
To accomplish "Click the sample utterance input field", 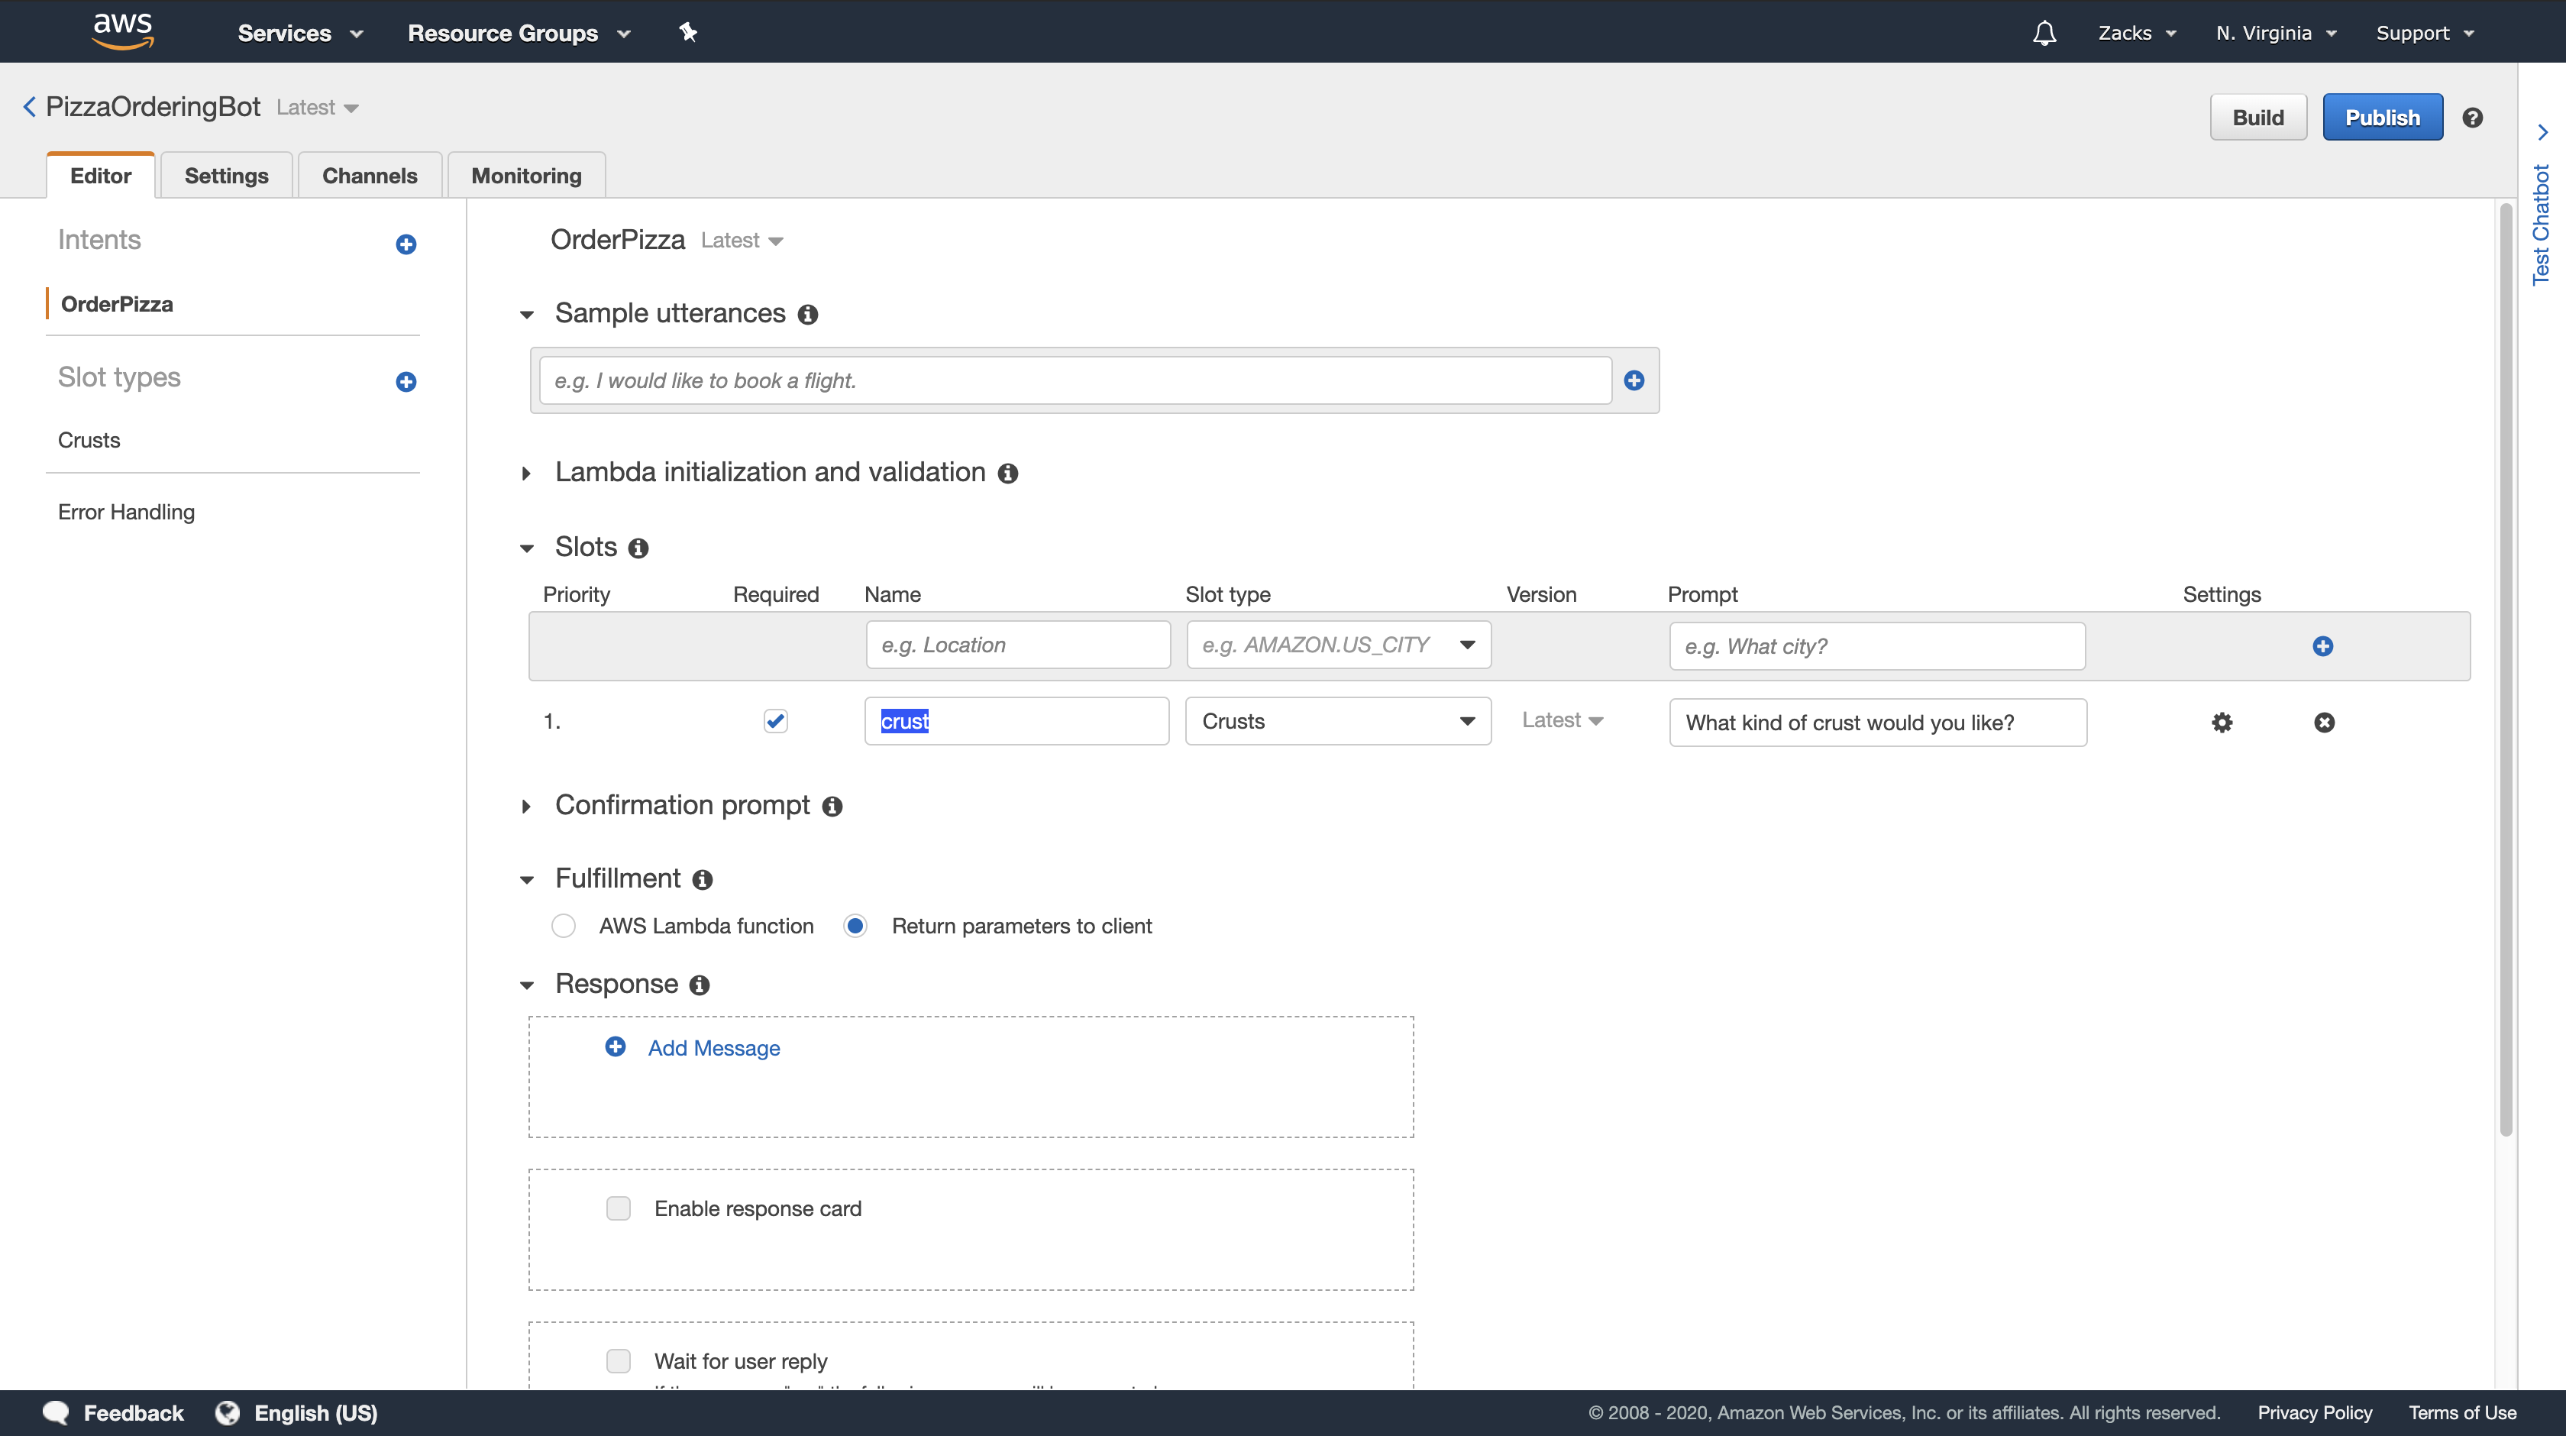I will pyautogui.click(x=1075, y=380).
